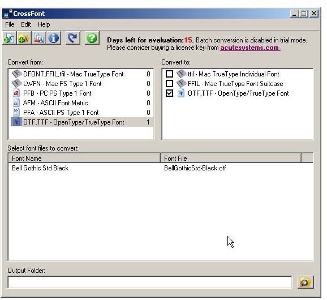
Task: Follow the acutesystems.com link
Action: pyautogui.click(x=250, y=48)
